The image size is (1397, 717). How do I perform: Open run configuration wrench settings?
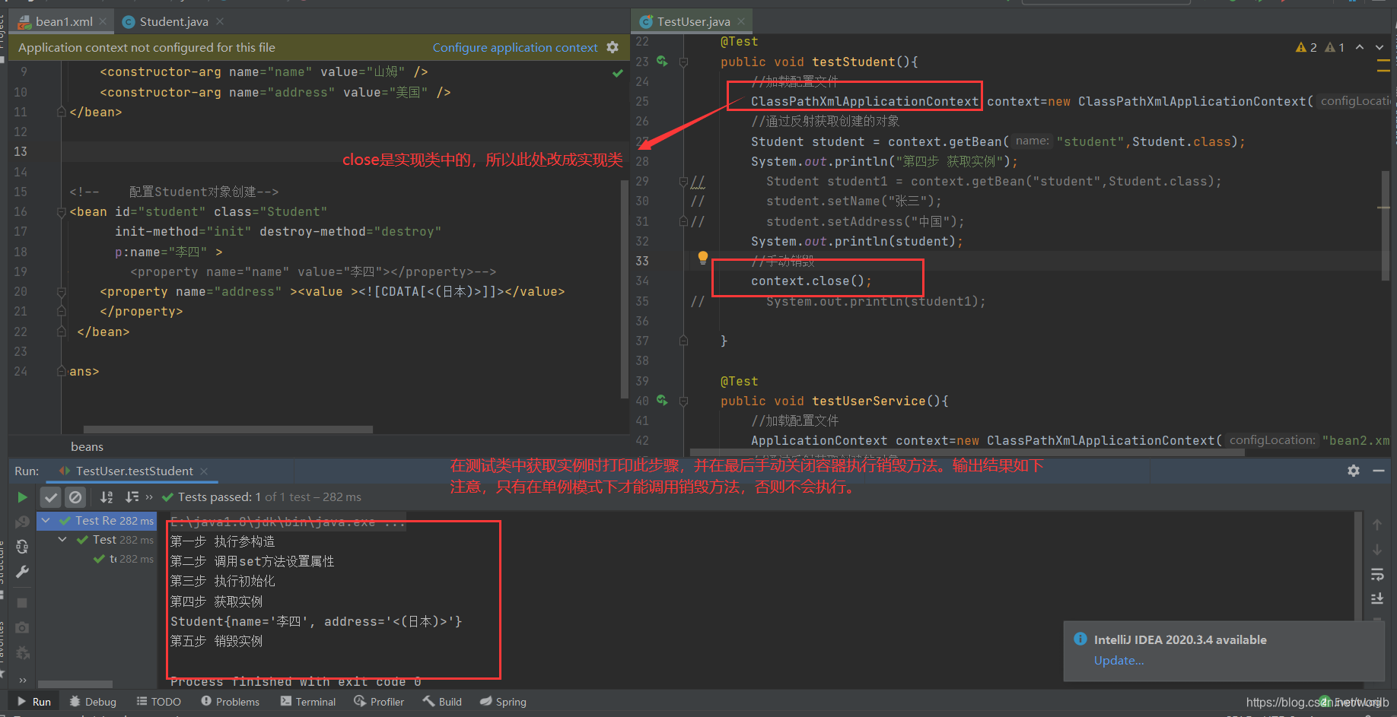click(22, 572)
